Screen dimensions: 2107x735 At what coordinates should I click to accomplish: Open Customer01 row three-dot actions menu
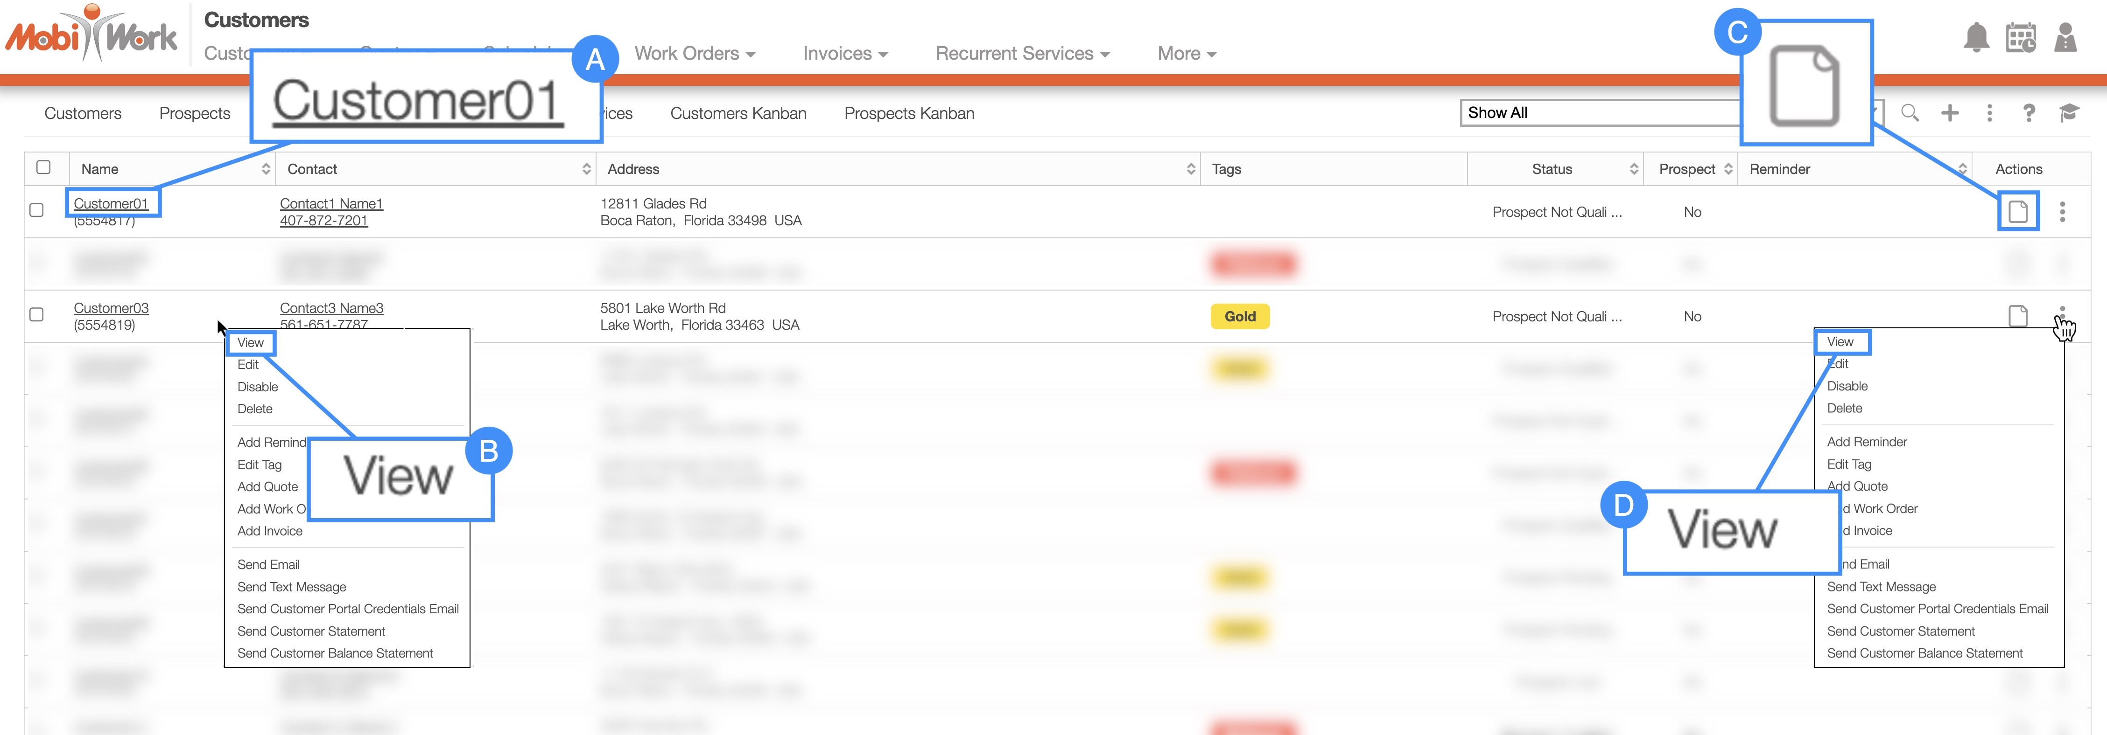(2062, 212)
